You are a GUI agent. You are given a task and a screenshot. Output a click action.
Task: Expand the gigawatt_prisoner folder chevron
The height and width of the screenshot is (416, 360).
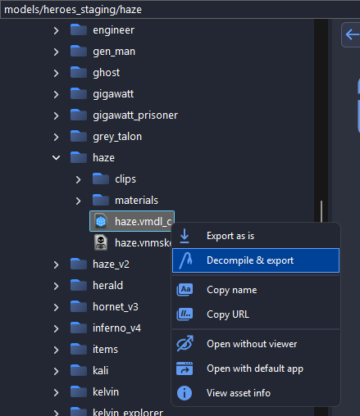click(x=56, y=115)
